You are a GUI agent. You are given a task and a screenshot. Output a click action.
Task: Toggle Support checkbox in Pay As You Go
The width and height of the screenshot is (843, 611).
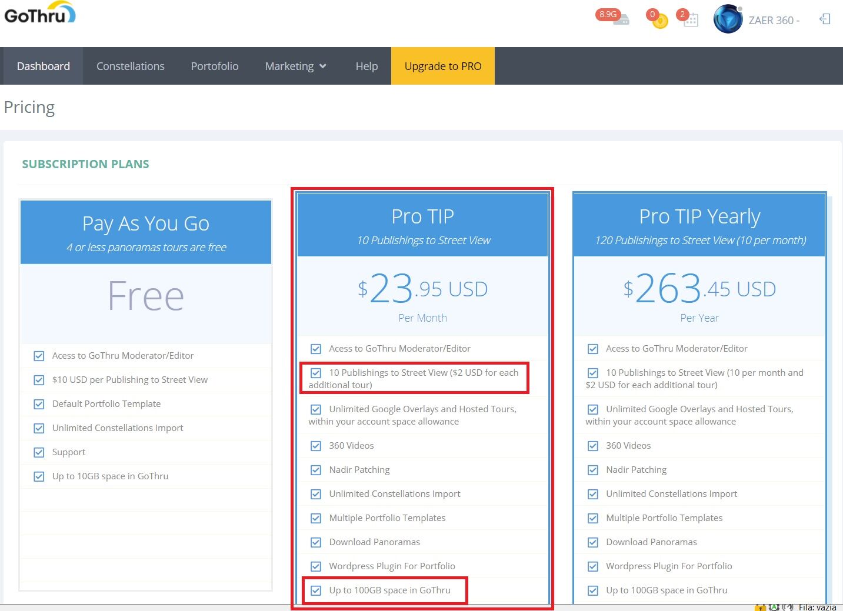(x=39, y=452)
